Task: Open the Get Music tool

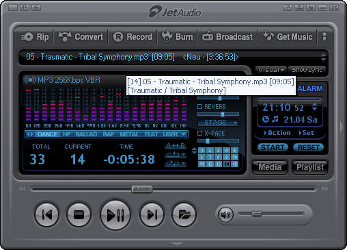Action: click(x=288, y=37)
